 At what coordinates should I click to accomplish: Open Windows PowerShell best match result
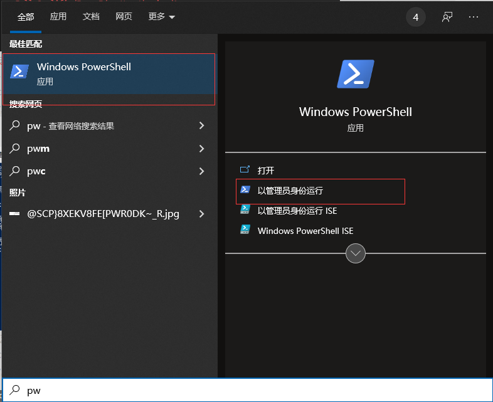click(x=109, y=74)
